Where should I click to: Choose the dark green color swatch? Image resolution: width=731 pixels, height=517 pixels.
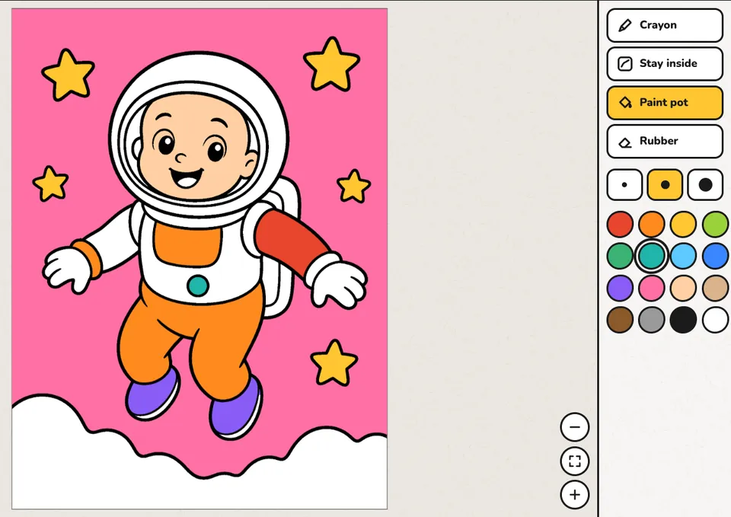pos(620,256)
